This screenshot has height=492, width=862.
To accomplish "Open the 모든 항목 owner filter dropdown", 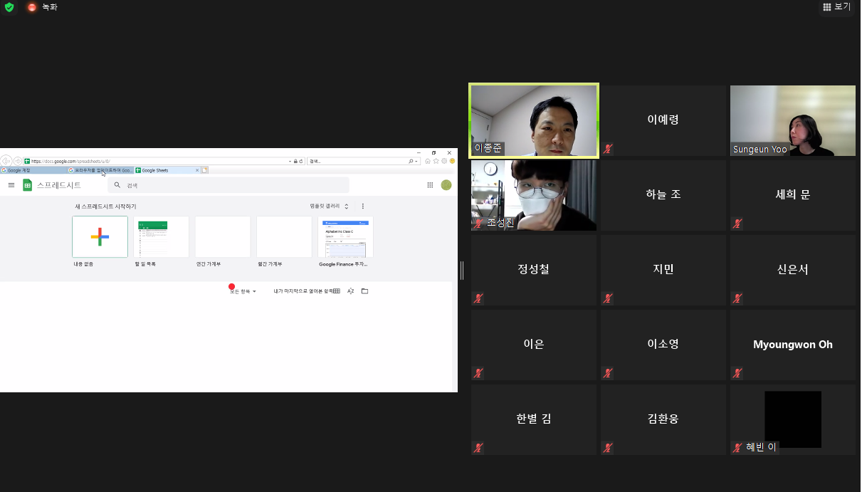I will pyautogui.click(x=243, y=291).
